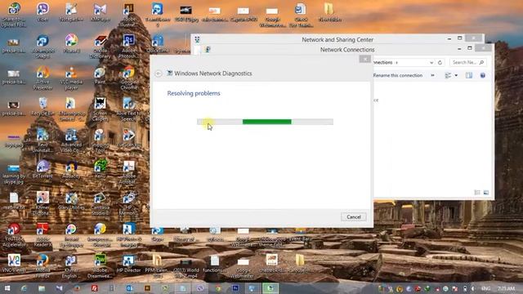Click the system tray clock
Image resolution: width=523 pixels, height=294 pixels.
[506, 288]
